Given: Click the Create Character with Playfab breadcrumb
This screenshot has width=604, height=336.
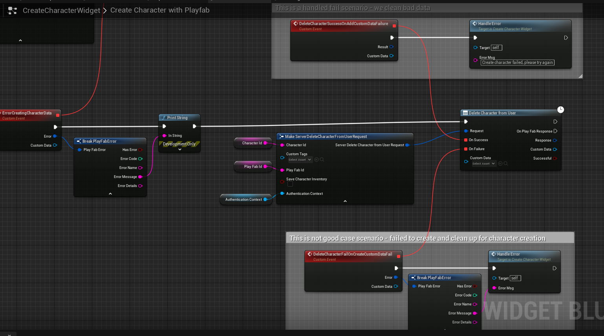Looking at the screenshot, I should pyautogui.click(x=160, y=10).
